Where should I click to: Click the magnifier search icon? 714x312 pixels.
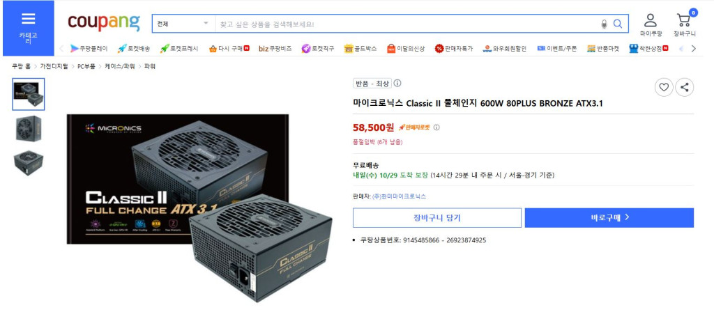tap(618, 24)
